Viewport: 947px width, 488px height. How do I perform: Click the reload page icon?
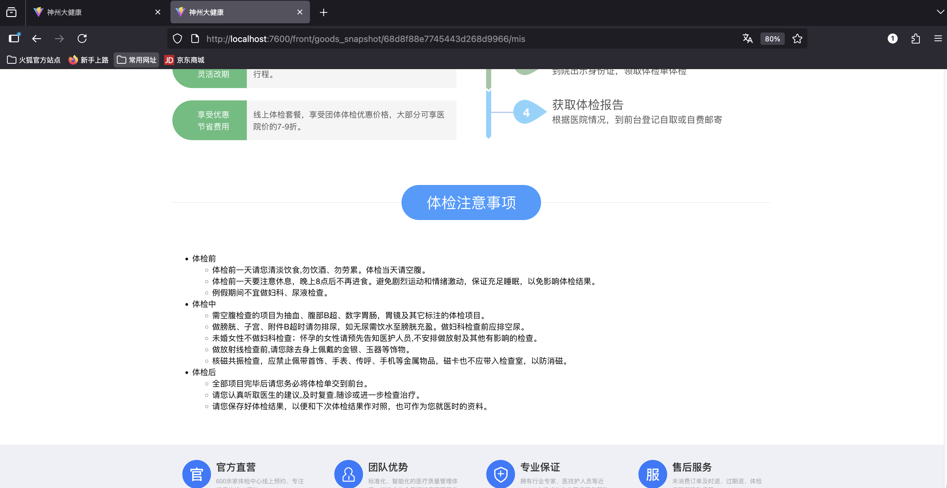coord(82,39)
